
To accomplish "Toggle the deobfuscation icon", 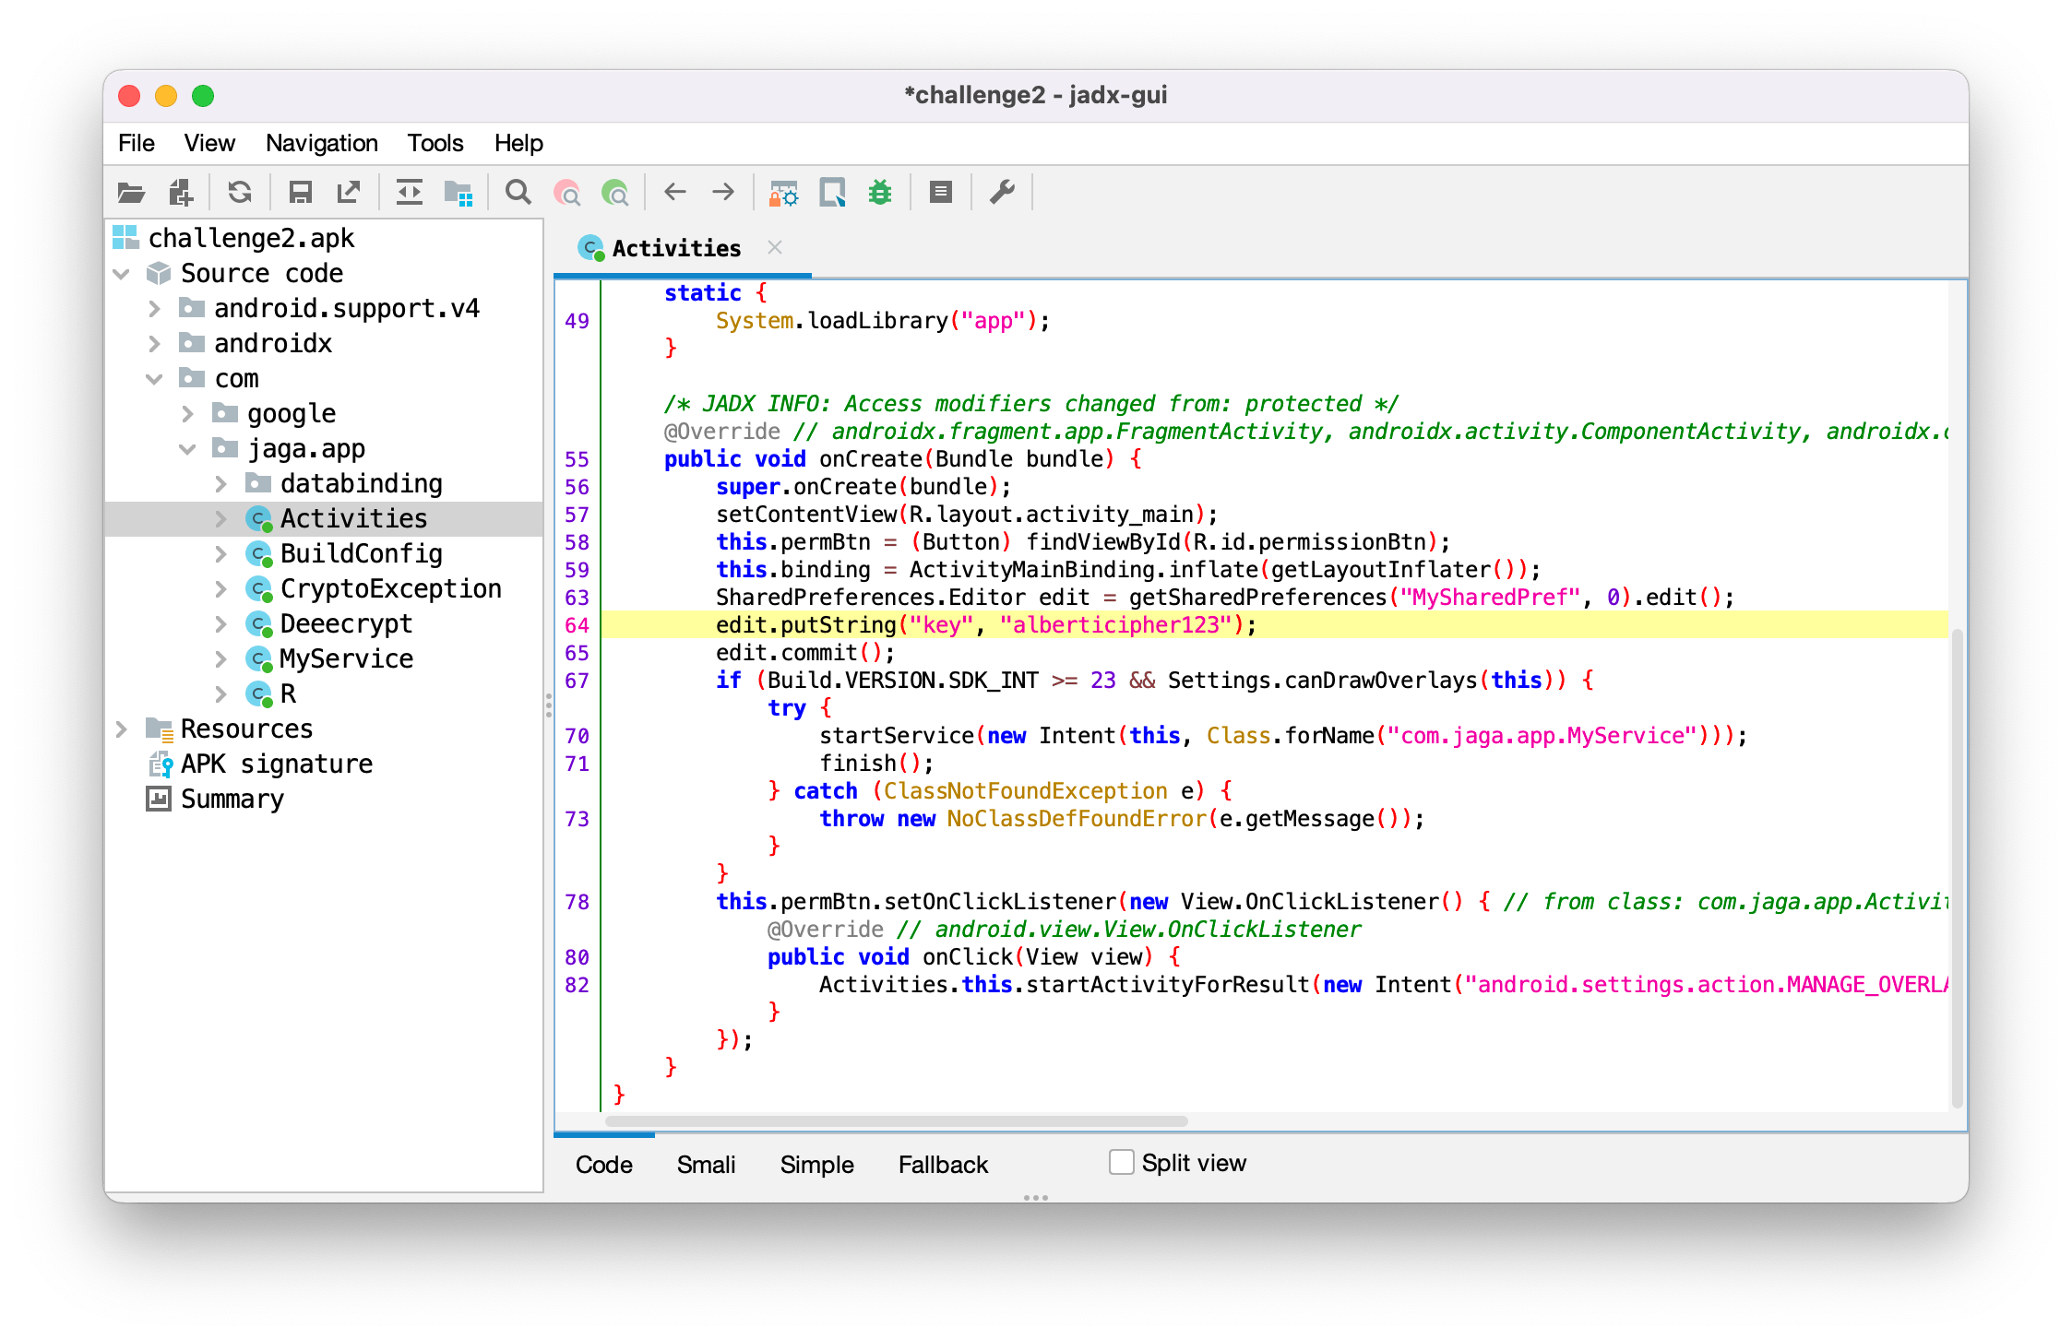I will 783,193.
